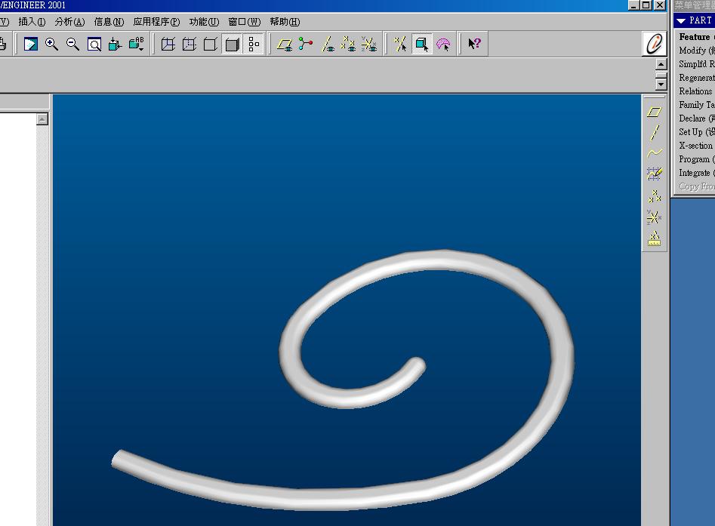Choose Modify in PART menu

click(x=696, y=51)
